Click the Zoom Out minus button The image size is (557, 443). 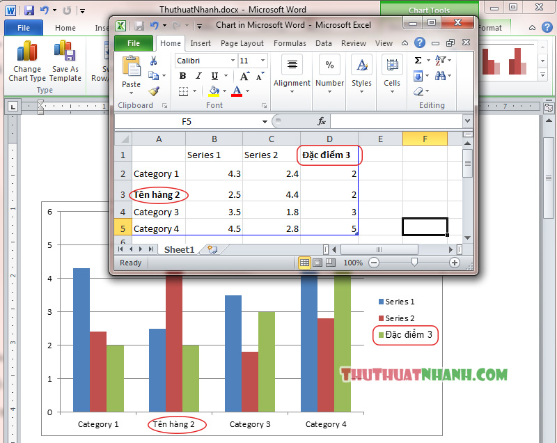pyautogui.click(x=374, y=263)
